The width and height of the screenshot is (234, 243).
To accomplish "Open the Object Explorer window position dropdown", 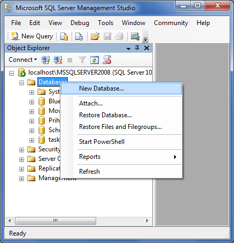I will pyautogui.click(x=128, y=48).
